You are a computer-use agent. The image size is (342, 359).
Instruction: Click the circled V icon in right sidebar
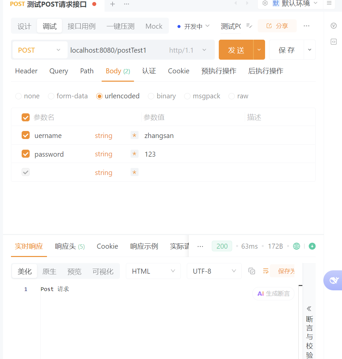pyautogui.click(x=334, y=26)
